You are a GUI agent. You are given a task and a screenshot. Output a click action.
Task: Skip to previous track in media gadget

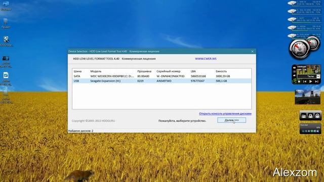pos(305,81)
